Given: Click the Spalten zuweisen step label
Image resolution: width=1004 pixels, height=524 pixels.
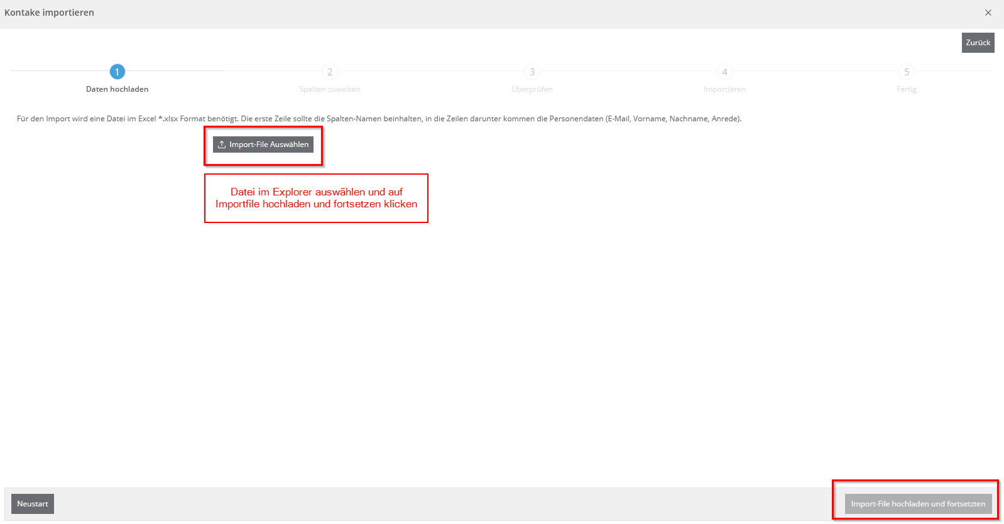Looking at the screenshot, I should 330,89.
